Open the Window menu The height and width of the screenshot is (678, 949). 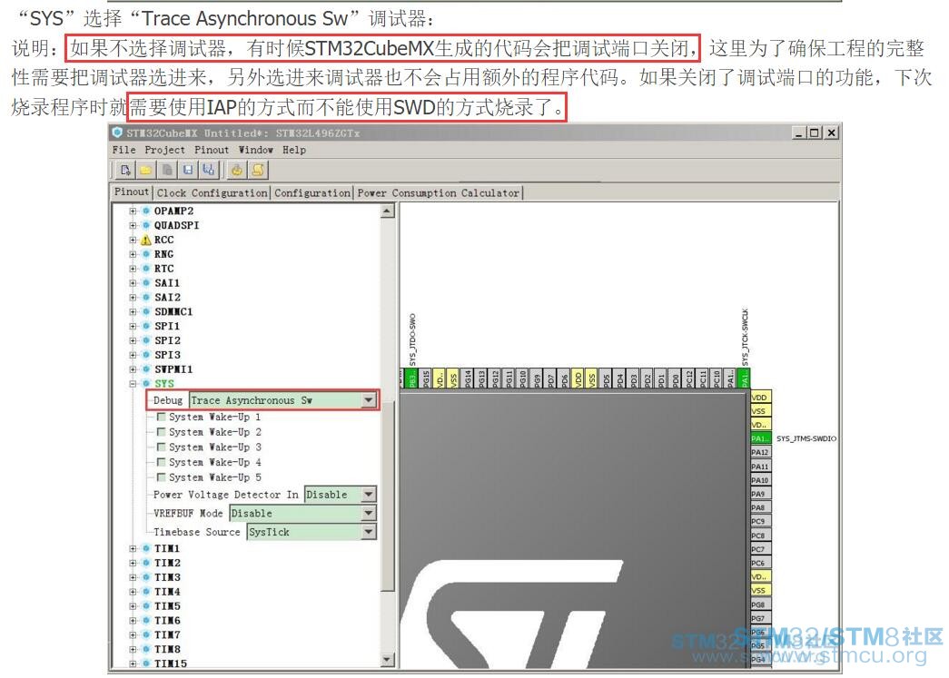(255, 150)
